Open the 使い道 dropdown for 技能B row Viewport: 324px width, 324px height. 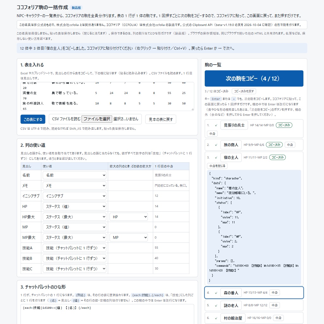74,258
